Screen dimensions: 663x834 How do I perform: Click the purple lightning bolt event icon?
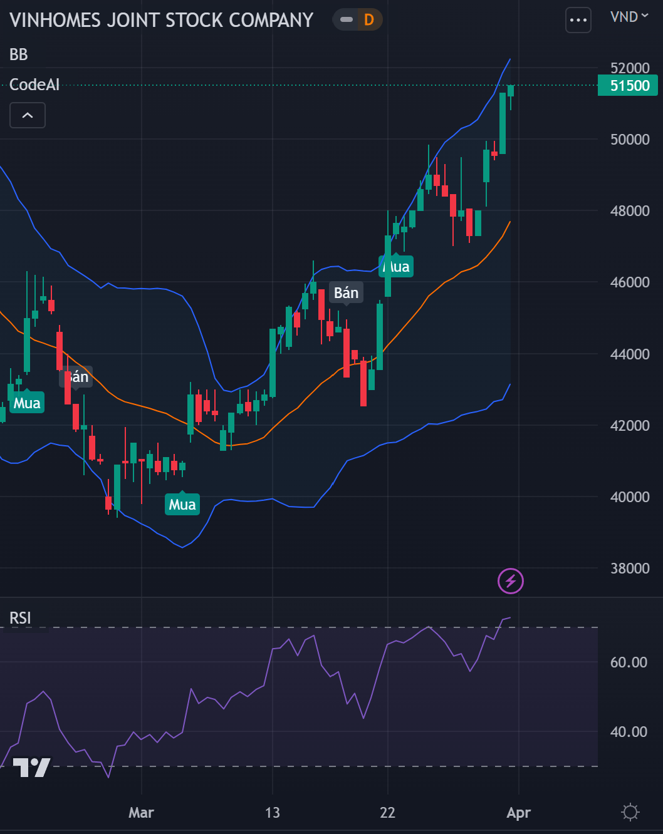511,581
